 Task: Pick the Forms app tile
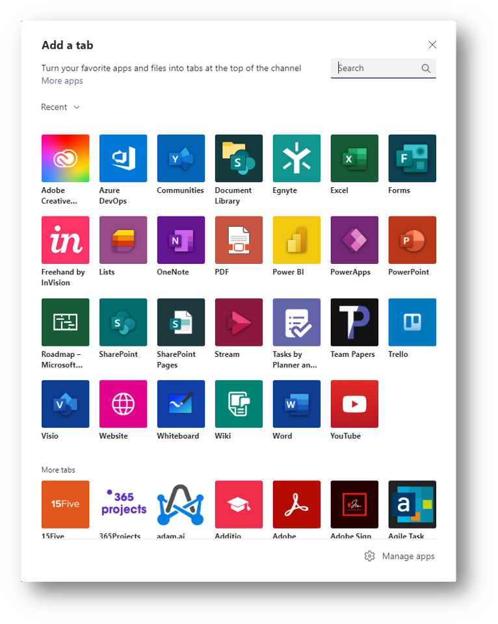click(x=412, y=158)
